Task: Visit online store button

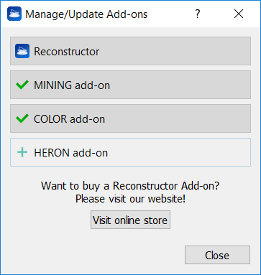Action: [130, 220]
